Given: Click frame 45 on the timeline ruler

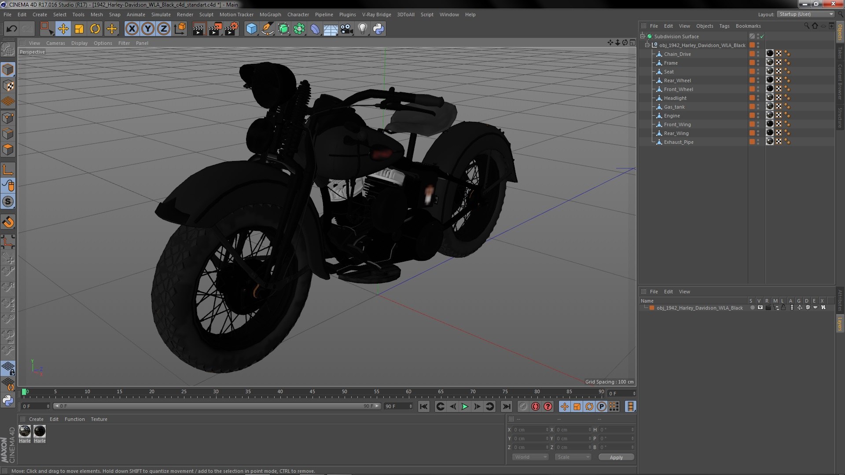Looking at the screenshot, I should click(x=312, y=392).
